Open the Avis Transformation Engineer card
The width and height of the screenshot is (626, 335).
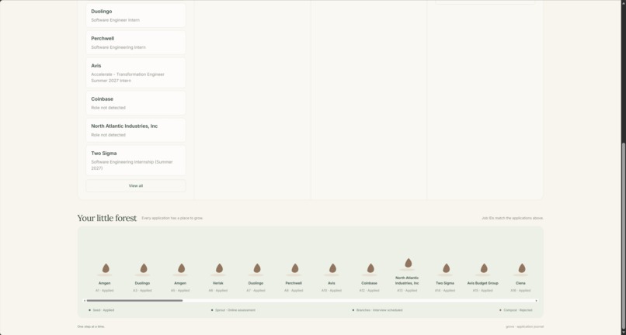136,73
